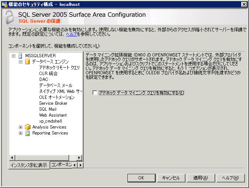Click the Reporting Services report icon
The image size is (249, 188).
(28, 133)
